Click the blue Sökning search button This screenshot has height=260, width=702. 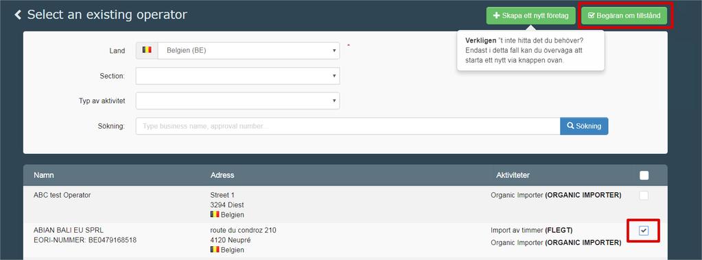click(584, 126)
